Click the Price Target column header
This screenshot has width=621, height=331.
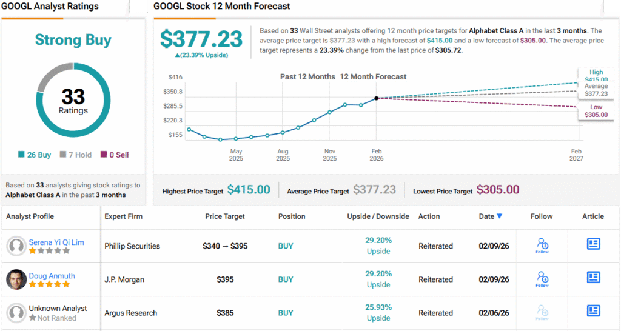[224, 216]
